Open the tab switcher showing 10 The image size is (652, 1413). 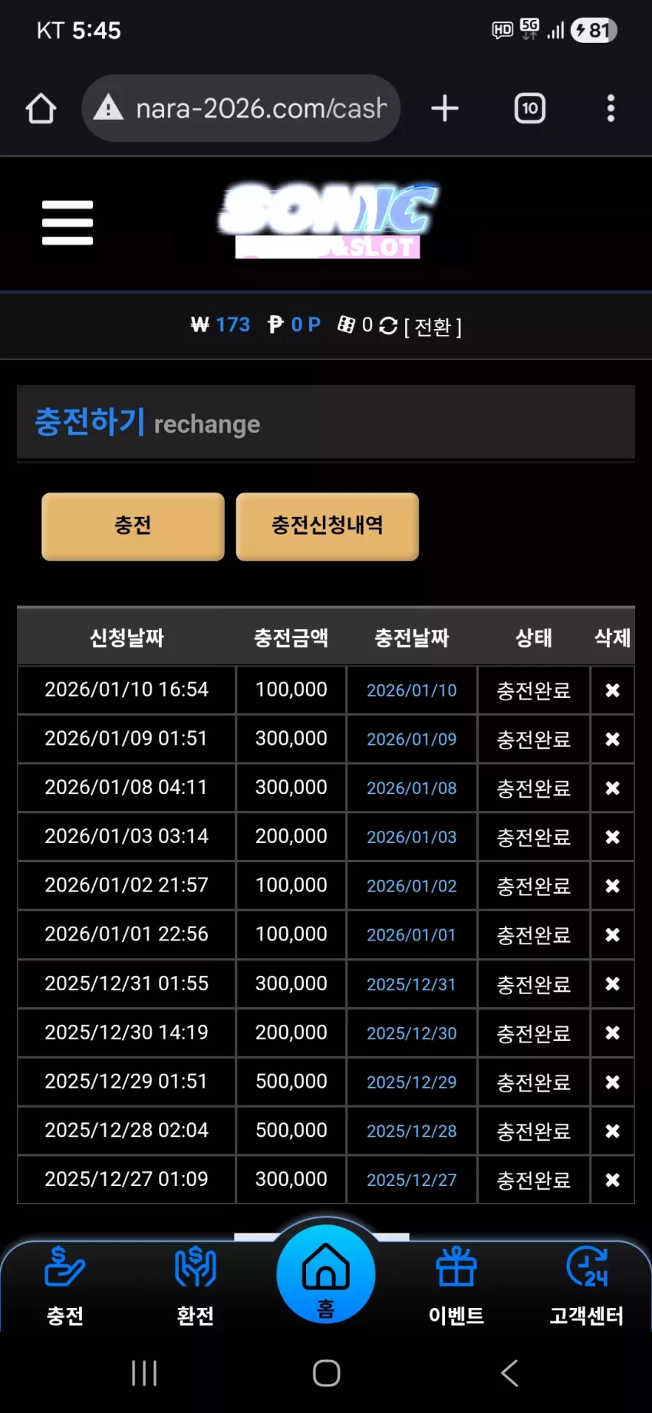click(x=530, y=108)
